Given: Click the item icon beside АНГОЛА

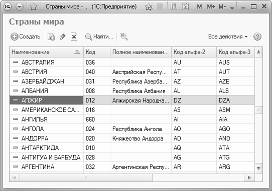Looking at the screenshot, I should point(16,128).
